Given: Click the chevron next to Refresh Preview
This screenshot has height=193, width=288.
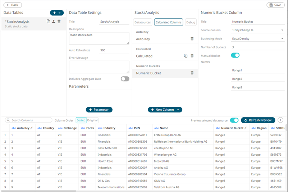Looking at the screenshot, I should 281,120.
